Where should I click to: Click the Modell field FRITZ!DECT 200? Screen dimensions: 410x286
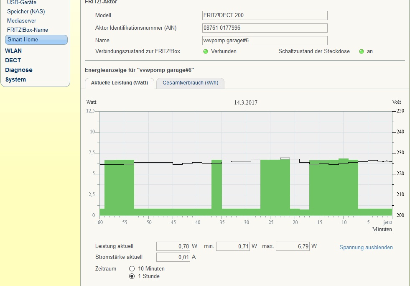(265, 15)
